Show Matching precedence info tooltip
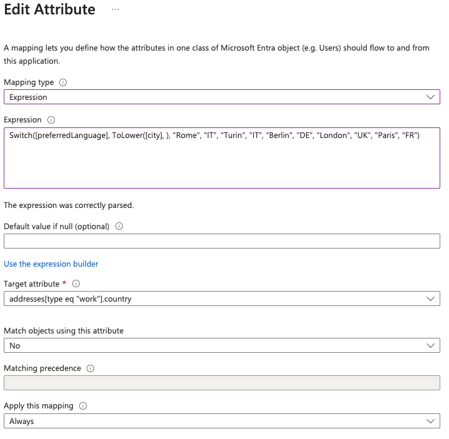449x439 pixels. [x=90, y=368]
